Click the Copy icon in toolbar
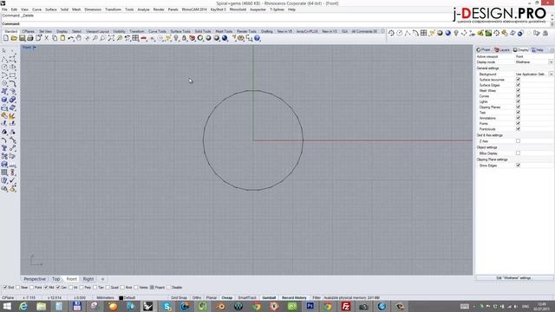 tap(55, 38)
